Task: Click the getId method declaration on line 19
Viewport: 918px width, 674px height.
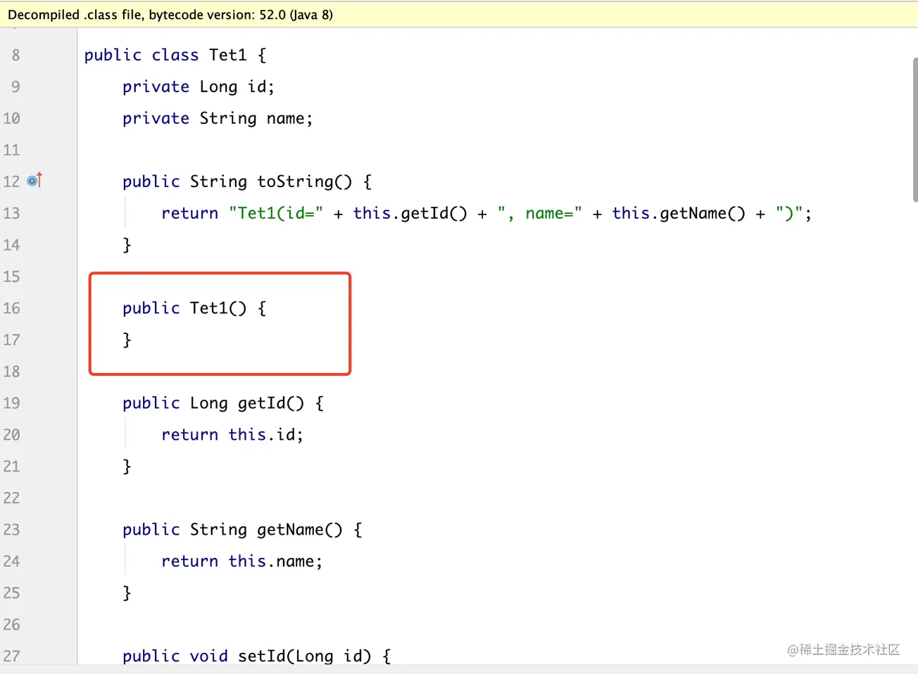Action: coord(261,403)
